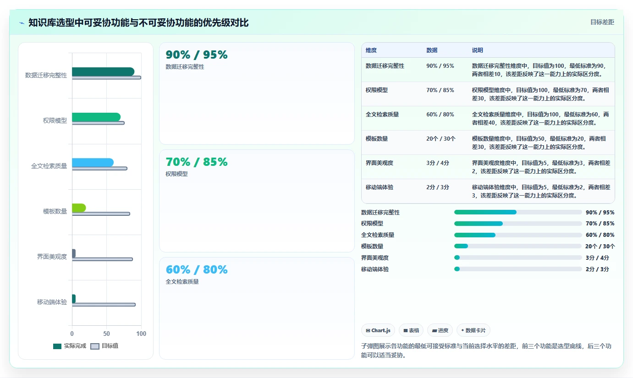
Task: Select the 表格 tag
Action: pyautogui.click(x=411, y=330)
